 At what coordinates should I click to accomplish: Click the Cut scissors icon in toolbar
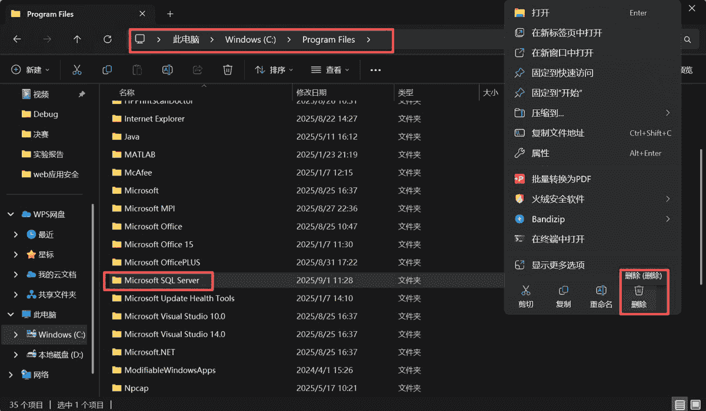tap(76, 70)
